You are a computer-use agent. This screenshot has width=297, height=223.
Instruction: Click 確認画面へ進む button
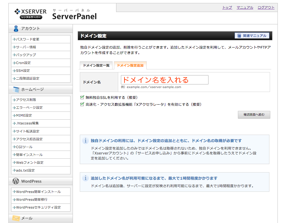pos(254,115)
